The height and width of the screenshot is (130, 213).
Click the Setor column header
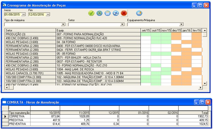point(30,30)
